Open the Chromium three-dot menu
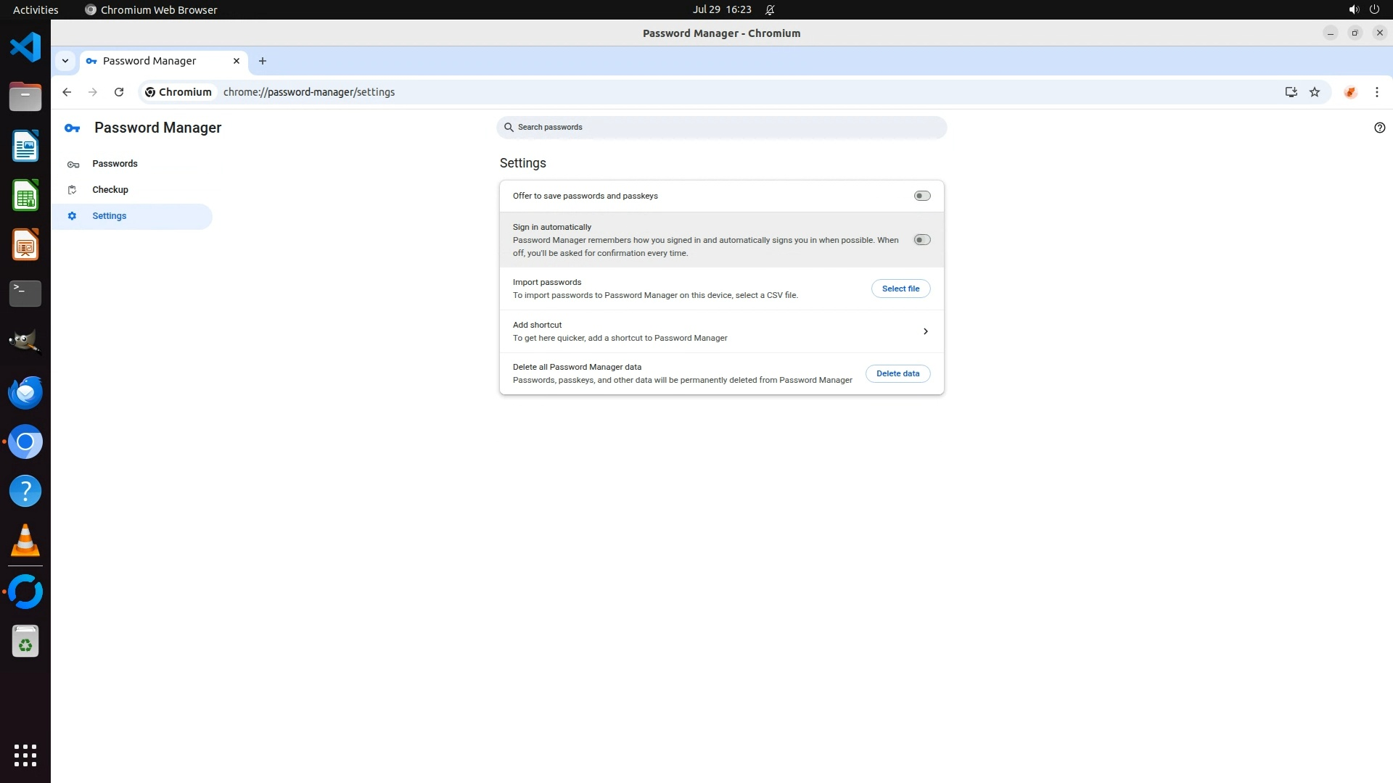The image size is (1393, 783). pyautogui.click(x=1376, y=92)
